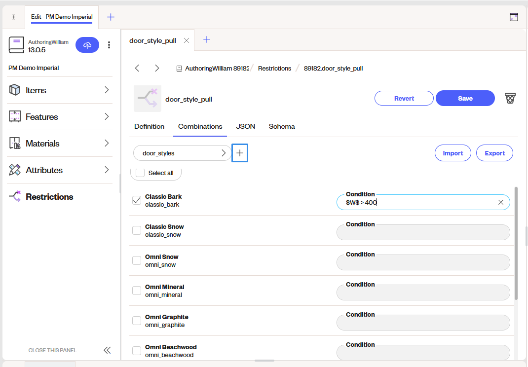
Task: Select the Combinations tab
Action: [200, 127]
